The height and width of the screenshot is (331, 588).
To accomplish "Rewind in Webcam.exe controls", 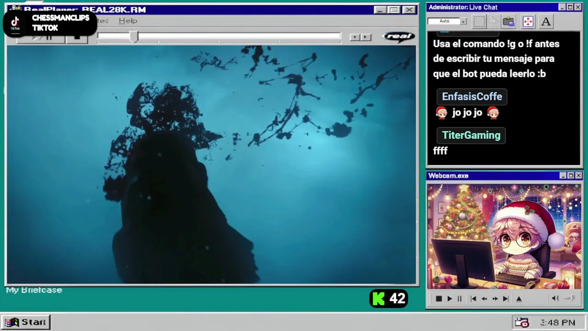I will coord(484,299).
